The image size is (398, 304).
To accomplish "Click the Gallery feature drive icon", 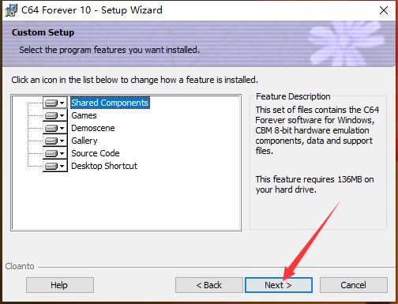I will [51, 141].
